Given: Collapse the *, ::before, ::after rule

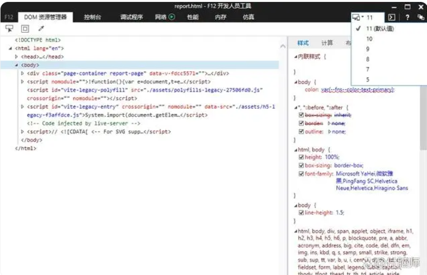Looking at the screenshot, I should click(296, 108).
